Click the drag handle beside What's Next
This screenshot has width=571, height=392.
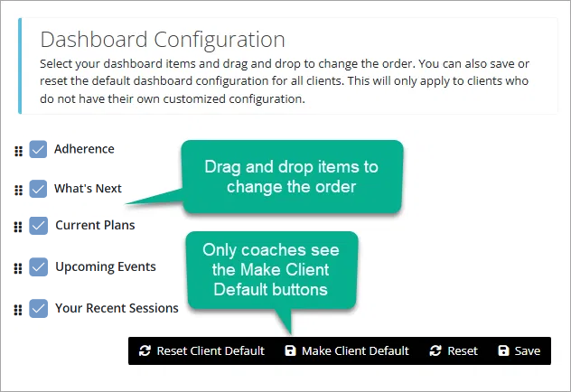(x=18, y=190)
